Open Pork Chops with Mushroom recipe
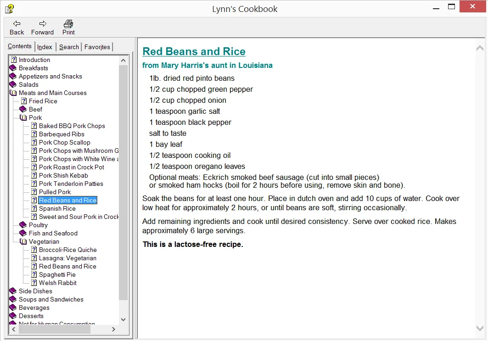Viewport: 488px width, 341px height. pos(79,151)
